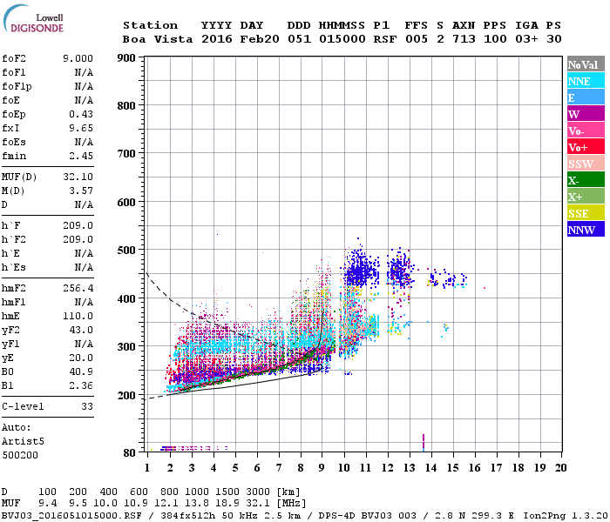Select the Vo- pink legend swatch

pyautogui.click(x=586, y=130)
